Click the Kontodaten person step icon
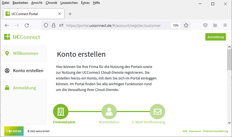This screenshot has height=137, width=232. [109, 112]
